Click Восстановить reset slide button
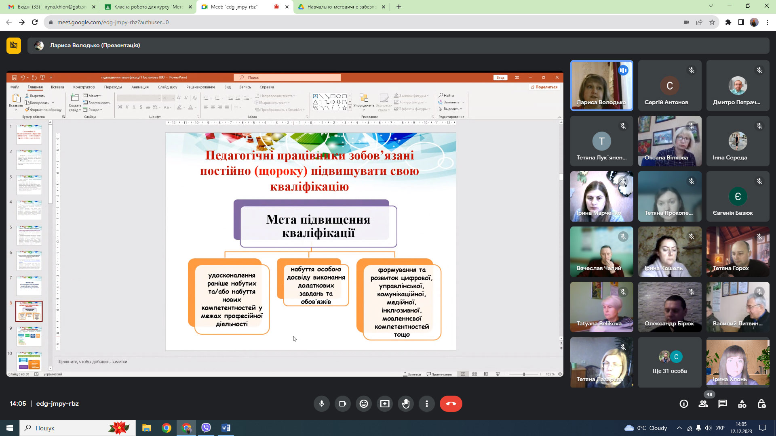This screenshot has height=436, width=776. tap(97, 103)
